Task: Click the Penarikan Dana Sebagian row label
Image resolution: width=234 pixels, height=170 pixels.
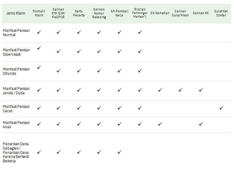Action: (x=16, y=152)
